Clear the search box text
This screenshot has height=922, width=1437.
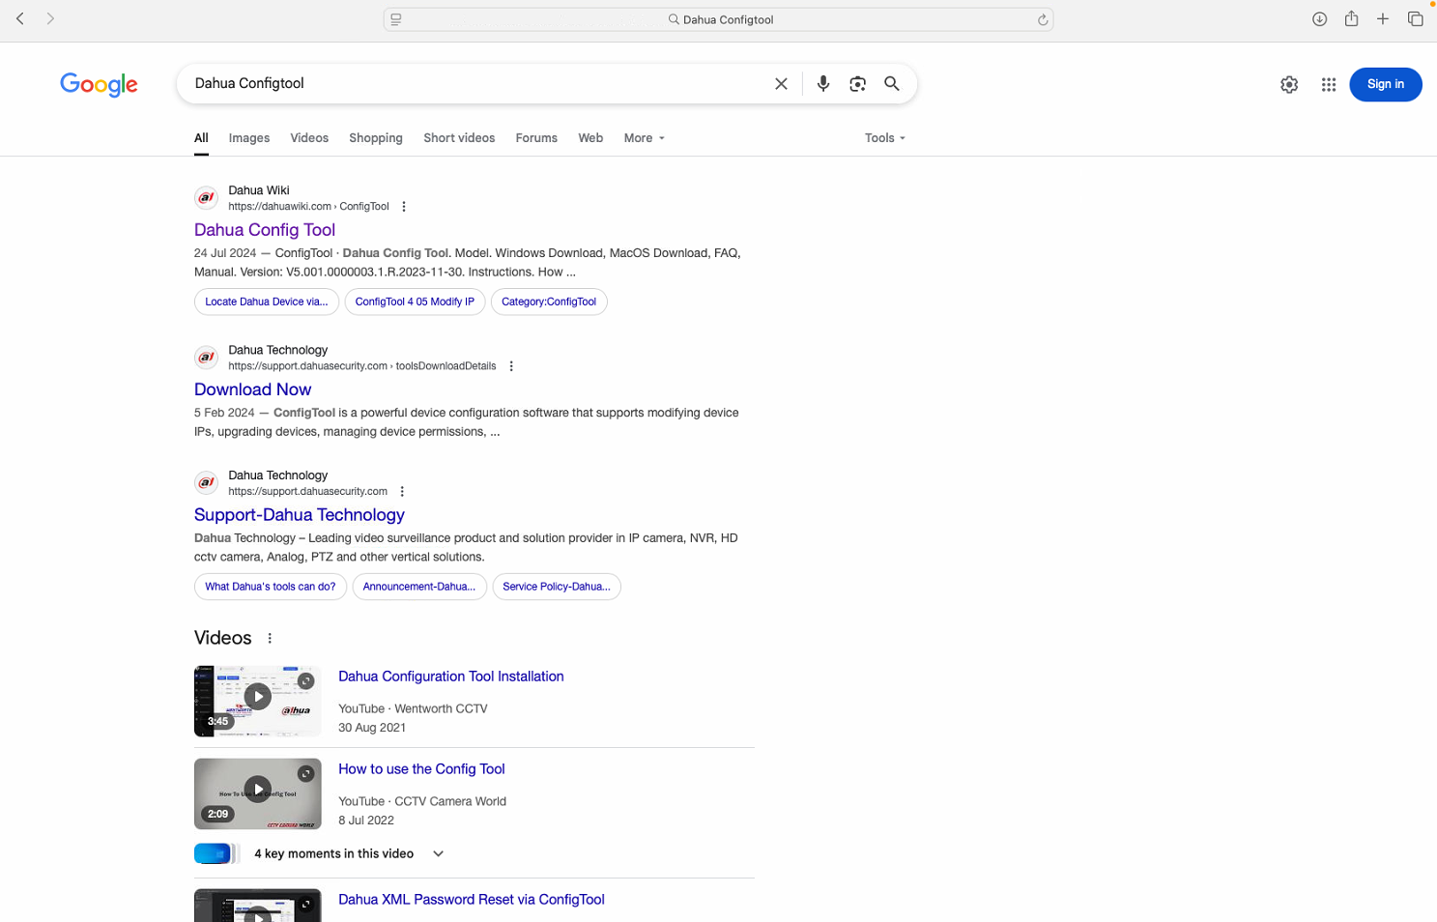(781, 84)
